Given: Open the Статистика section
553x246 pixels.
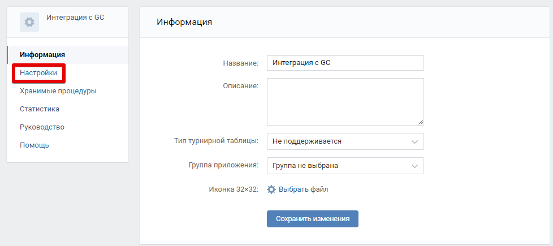Looking at the screenshot, I should tap(40, 109).
